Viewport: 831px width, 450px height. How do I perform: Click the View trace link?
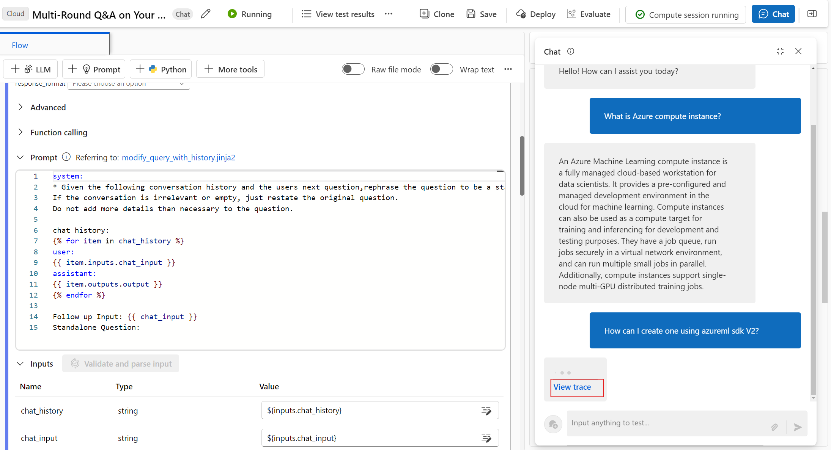pyautogui.click(x=572, y=387)
